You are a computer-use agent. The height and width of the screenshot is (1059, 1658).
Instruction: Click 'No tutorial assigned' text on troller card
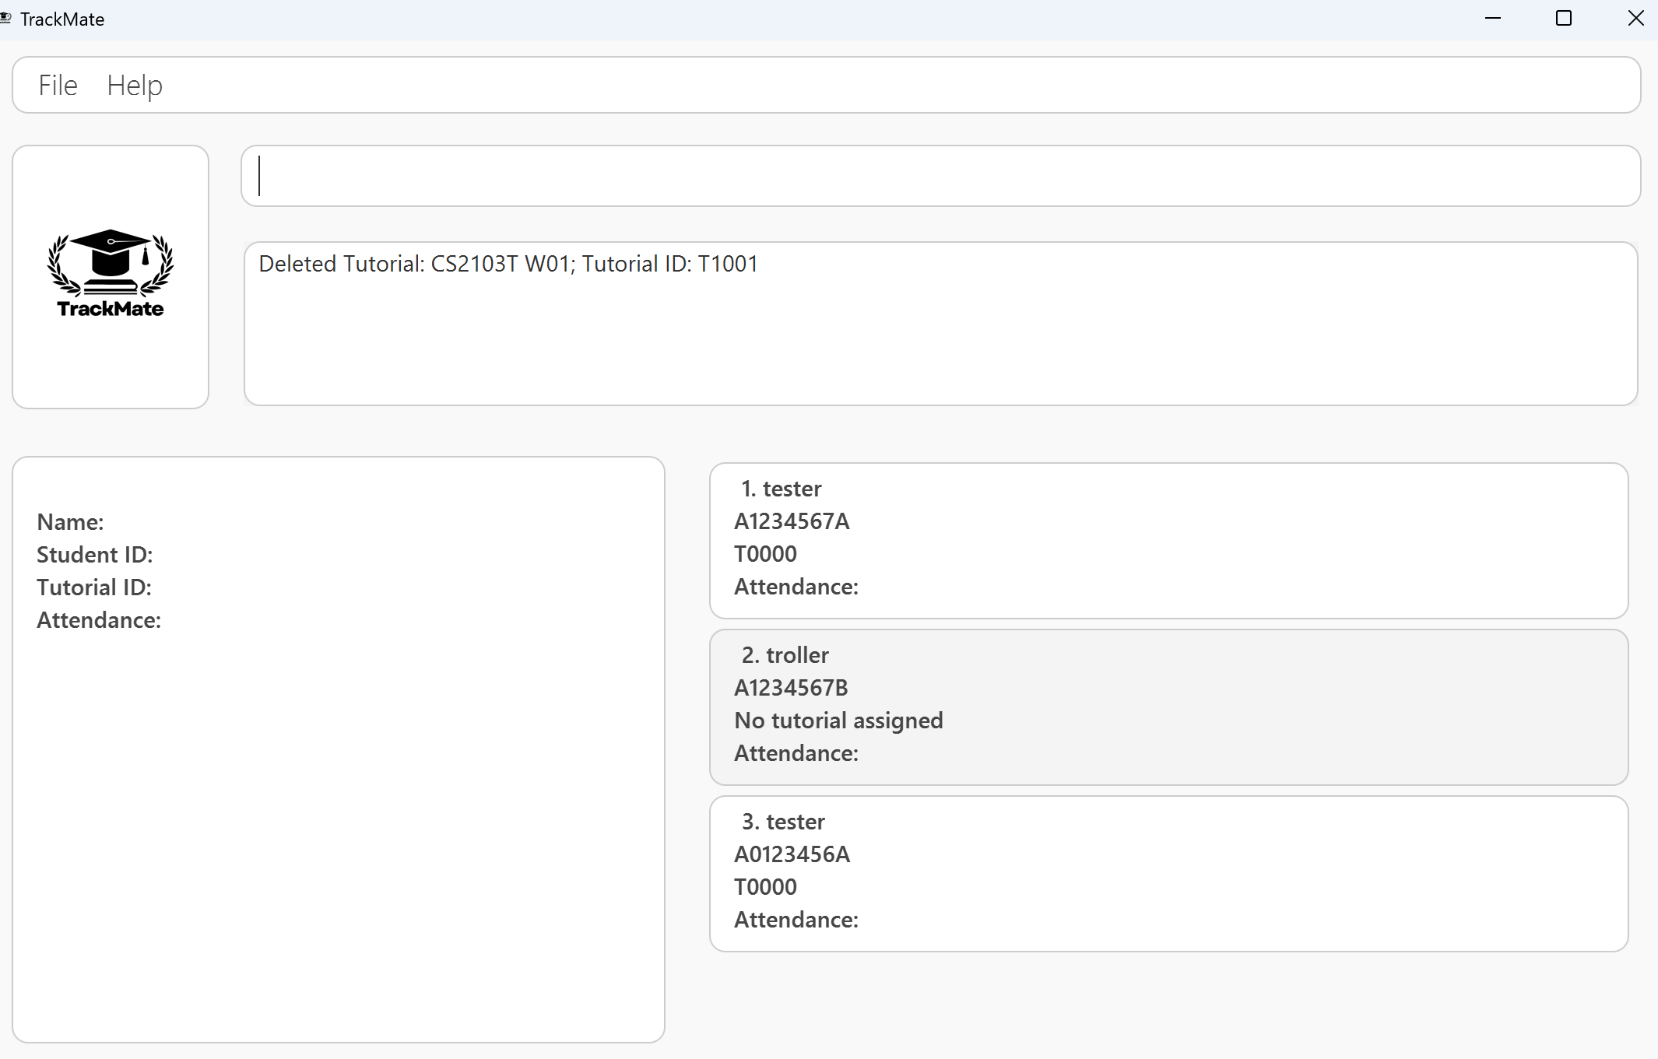pyautogui.click(x=838, y=721)
